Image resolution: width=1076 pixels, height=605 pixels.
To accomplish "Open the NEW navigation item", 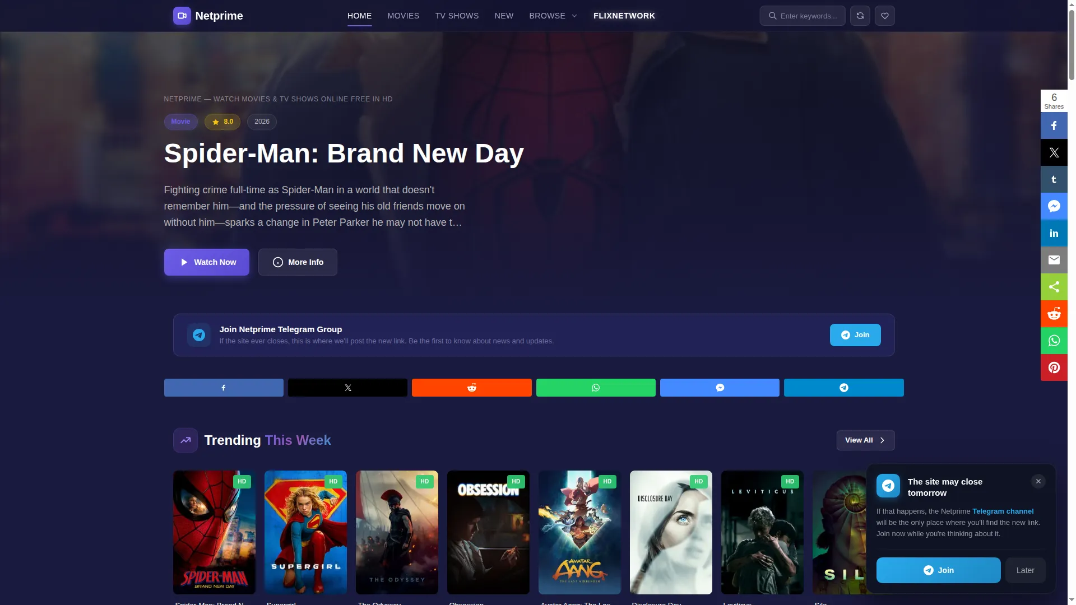I will 504,16.
